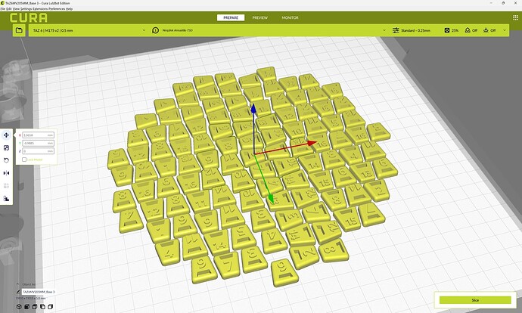Image resolution: width=522 pixels, height=313 pixels.
Task: Click the Y position input field
Action: [x=39, y=143]
